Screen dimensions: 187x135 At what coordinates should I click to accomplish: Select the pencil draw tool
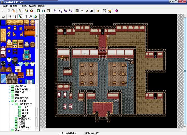click(x=20, y=16)
